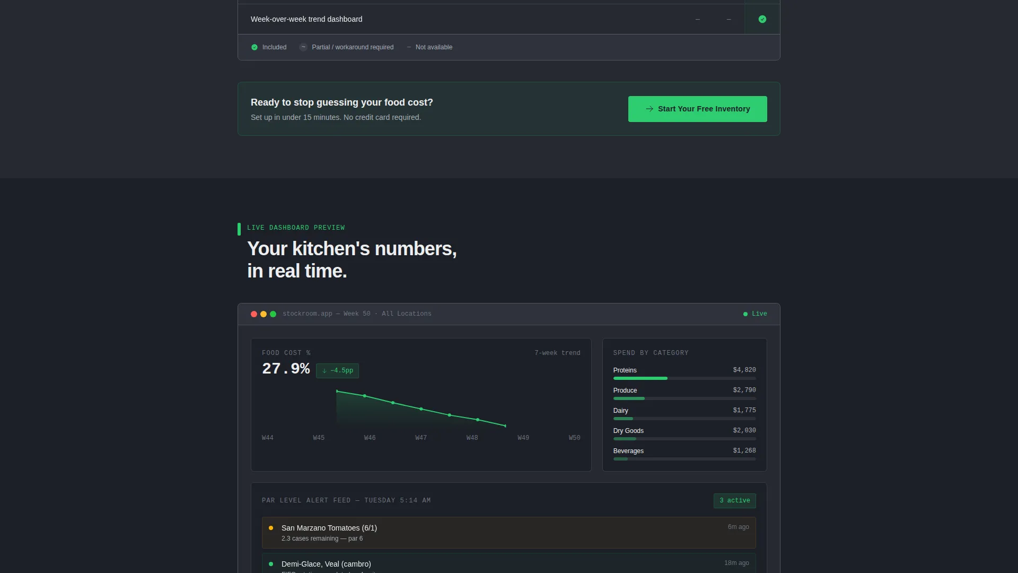Click the 6m ago timestamp
The height and width of the screenshot is (573, 1018).
click(739, 527)
